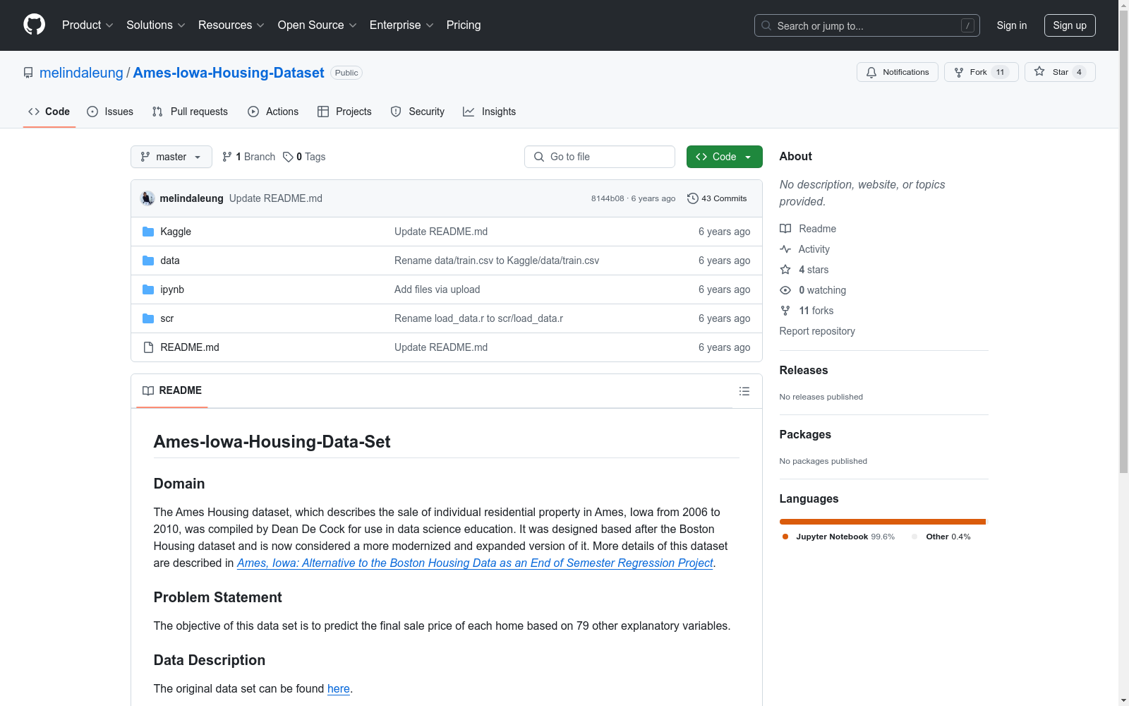Expand the Solutions menu

click(x=155, y=25)
